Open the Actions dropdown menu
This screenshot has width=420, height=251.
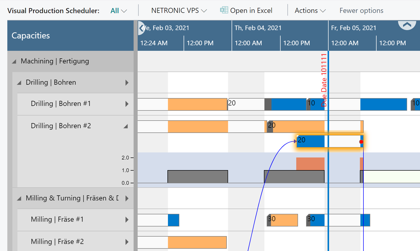click(x=309, y=10)
